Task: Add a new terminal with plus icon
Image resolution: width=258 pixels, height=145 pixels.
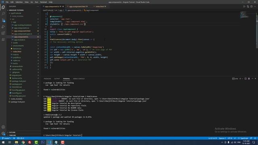Action: coord(240,79)
